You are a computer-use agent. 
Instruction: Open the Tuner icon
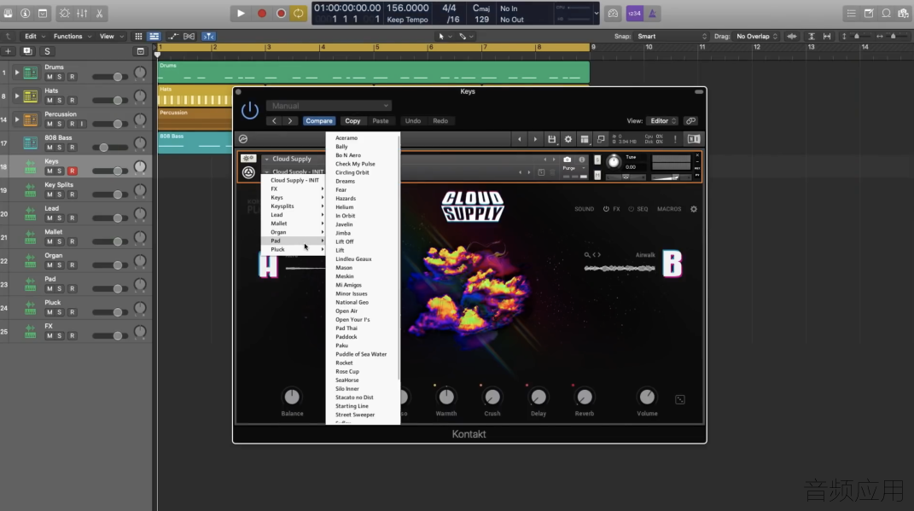click(x=613, y=14)
